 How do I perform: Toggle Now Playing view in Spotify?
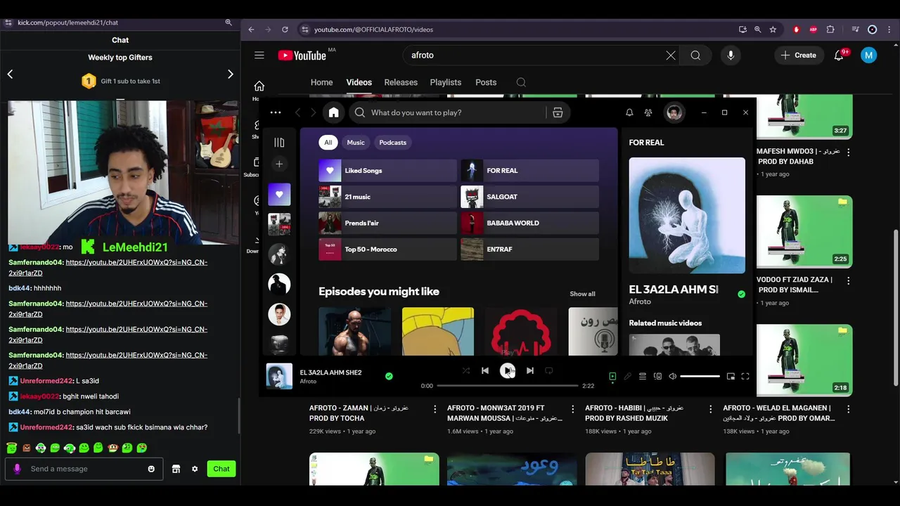(612, 377)
